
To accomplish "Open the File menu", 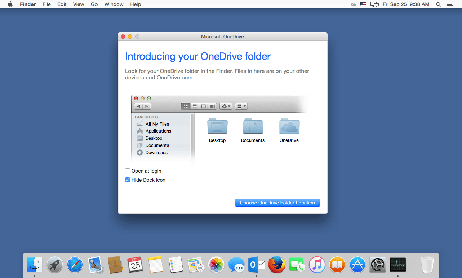I will click(x=46, y=4).
